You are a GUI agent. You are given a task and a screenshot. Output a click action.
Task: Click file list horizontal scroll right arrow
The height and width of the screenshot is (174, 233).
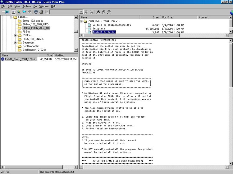click(x=76, y=167)
